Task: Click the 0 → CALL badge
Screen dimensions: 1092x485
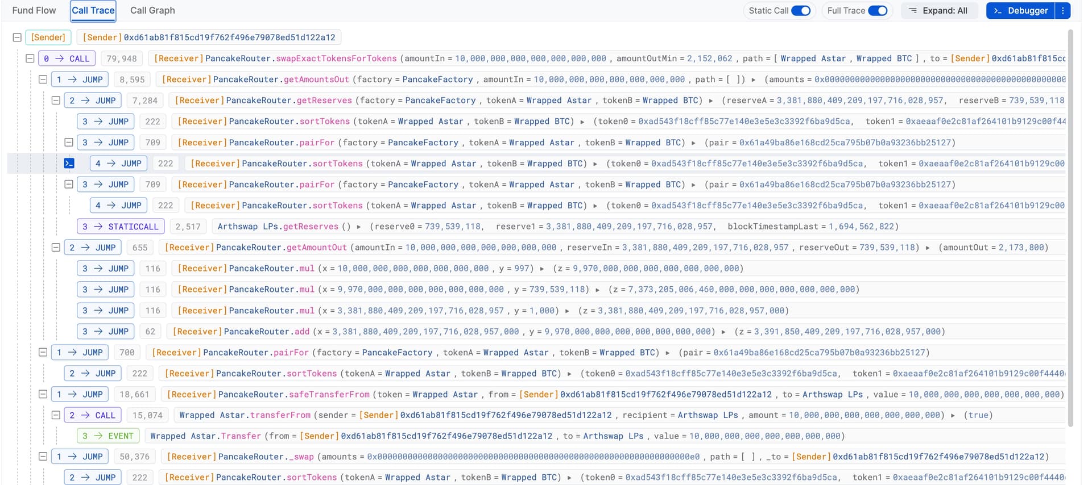Action: [67, 58]
